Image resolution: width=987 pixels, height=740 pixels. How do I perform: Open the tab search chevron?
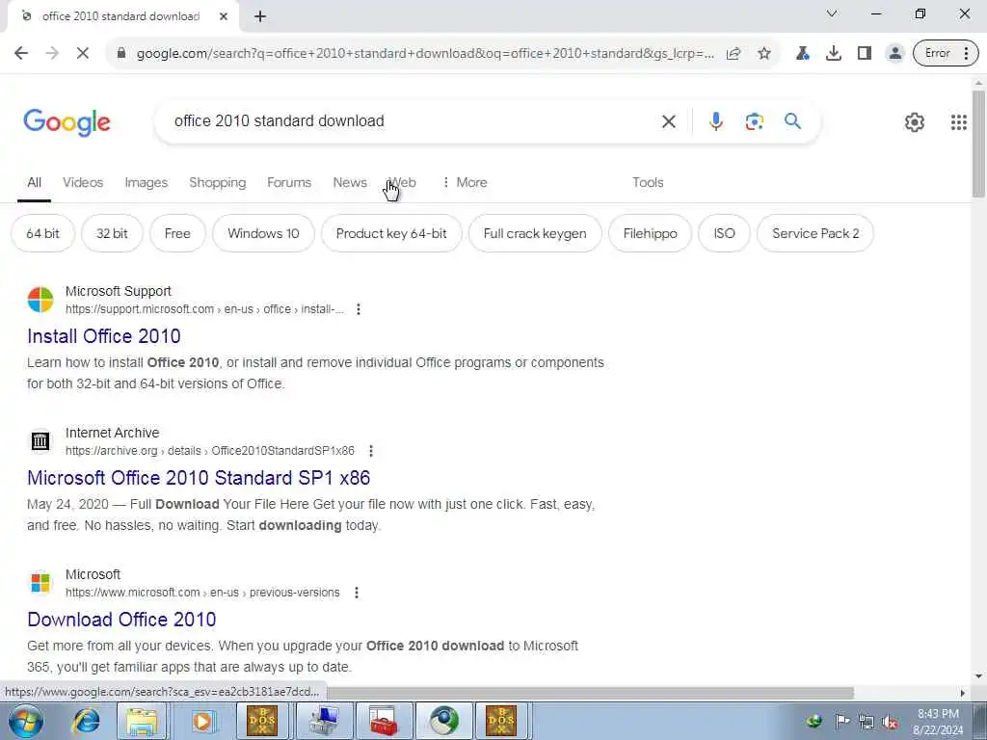832,13
